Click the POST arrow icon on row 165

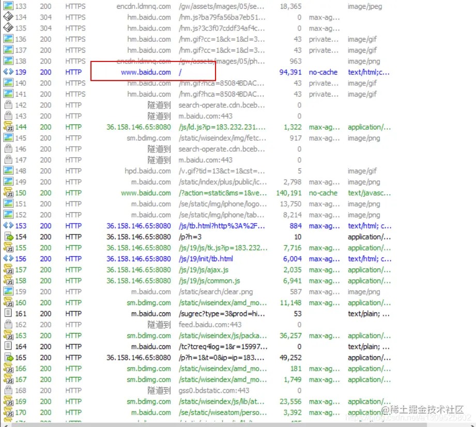pos(9,357)
